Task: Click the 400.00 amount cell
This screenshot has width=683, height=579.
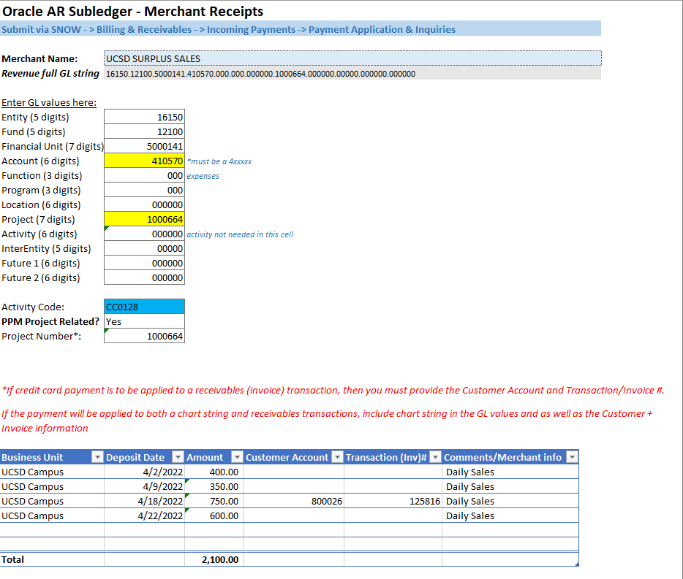Action: [214, 472]
